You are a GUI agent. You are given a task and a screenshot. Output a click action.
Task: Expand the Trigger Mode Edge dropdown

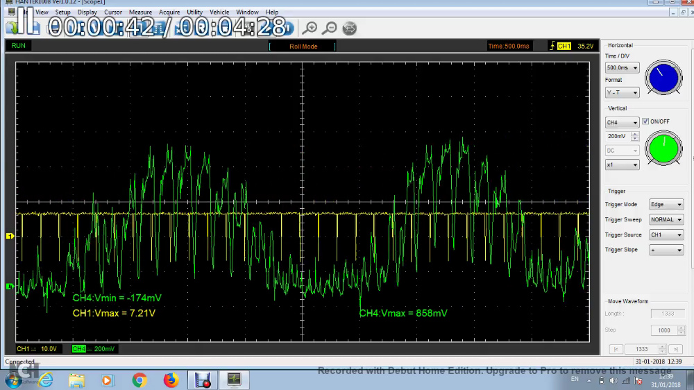pyautogui.click(x=666, y=205)
